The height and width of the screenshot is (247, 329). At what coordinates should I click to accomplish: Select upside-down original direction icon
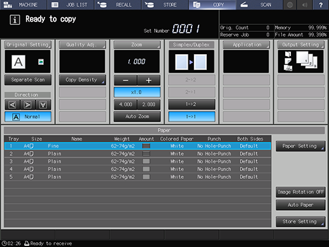43,104
